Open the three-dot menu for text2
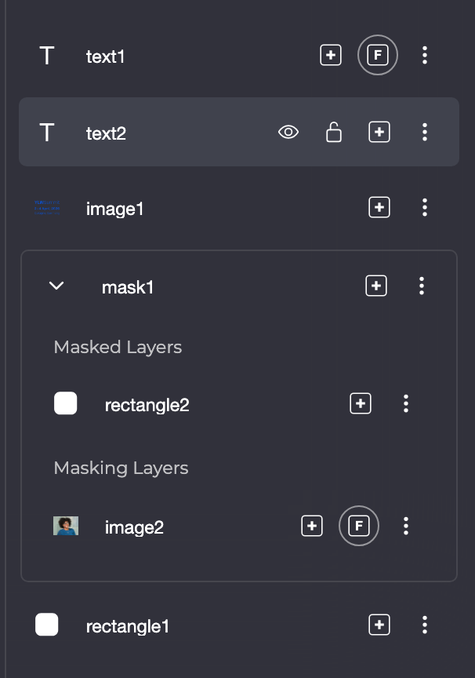475x678 pixels. (x=425, y=132)
